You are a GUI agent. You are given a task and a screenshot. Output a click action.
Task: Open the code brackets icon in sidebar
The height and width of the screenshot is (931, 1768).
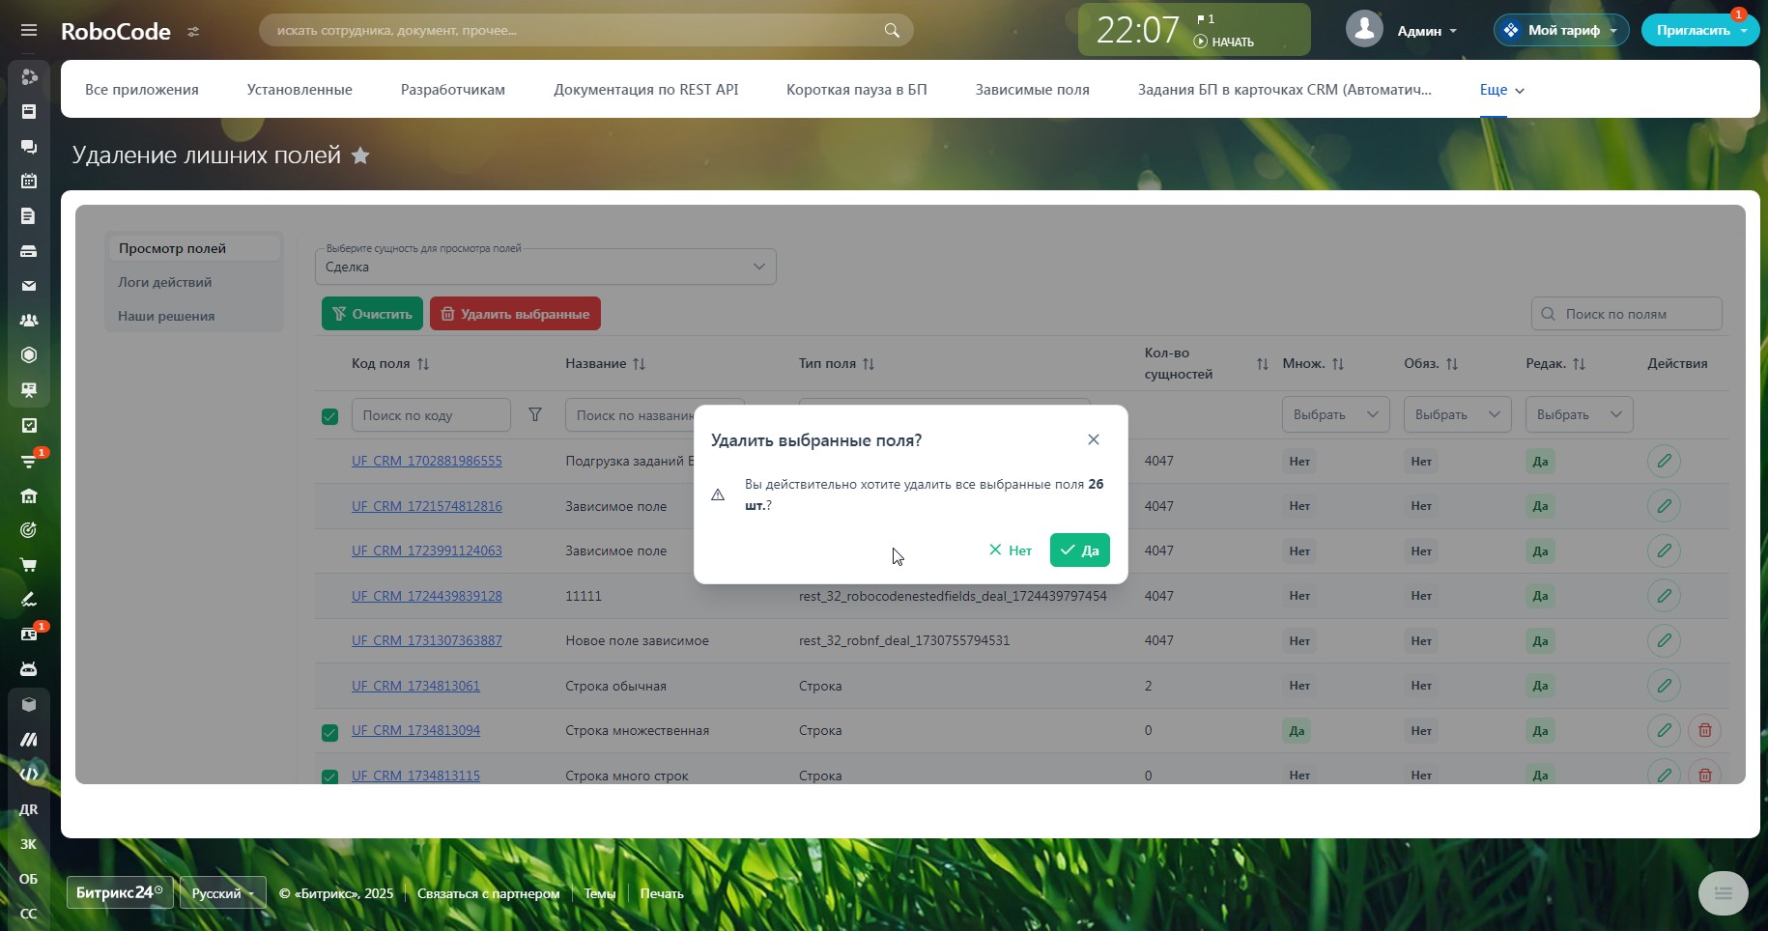pos(29,774)
